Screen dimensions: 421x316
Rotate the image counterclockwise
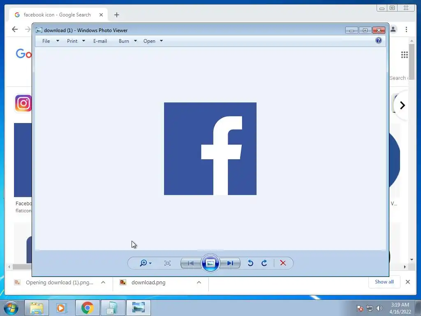250,263
